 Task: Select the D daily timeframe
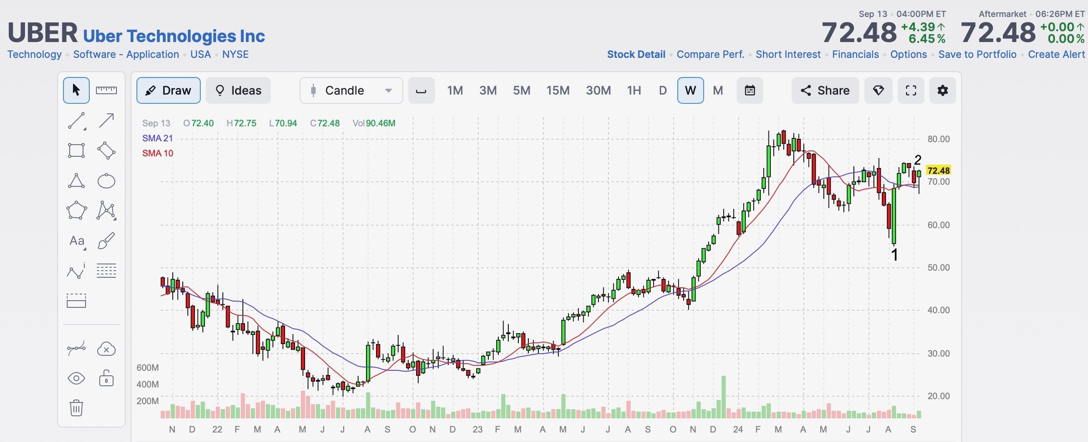point(663,90)
